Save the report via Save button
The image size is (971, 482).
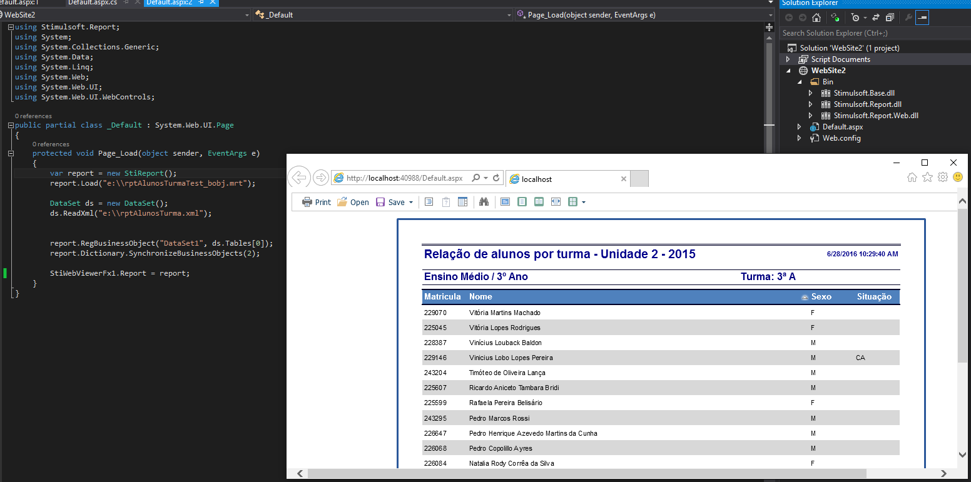390,202
